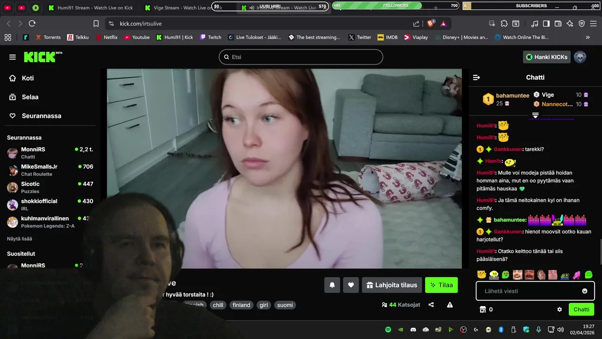Click Näytä lisää to show more channels
This screenshot has height=339, width=602.
19,239
